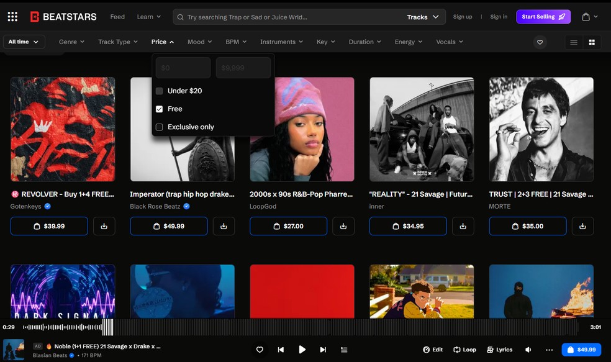Open the shopping cart icon
The height and width of the screenshot is (362, 611).
(586, 17)
